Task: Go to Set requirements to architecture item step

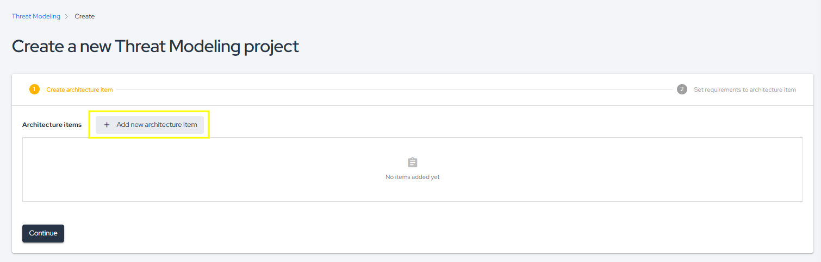Action: 745,90
